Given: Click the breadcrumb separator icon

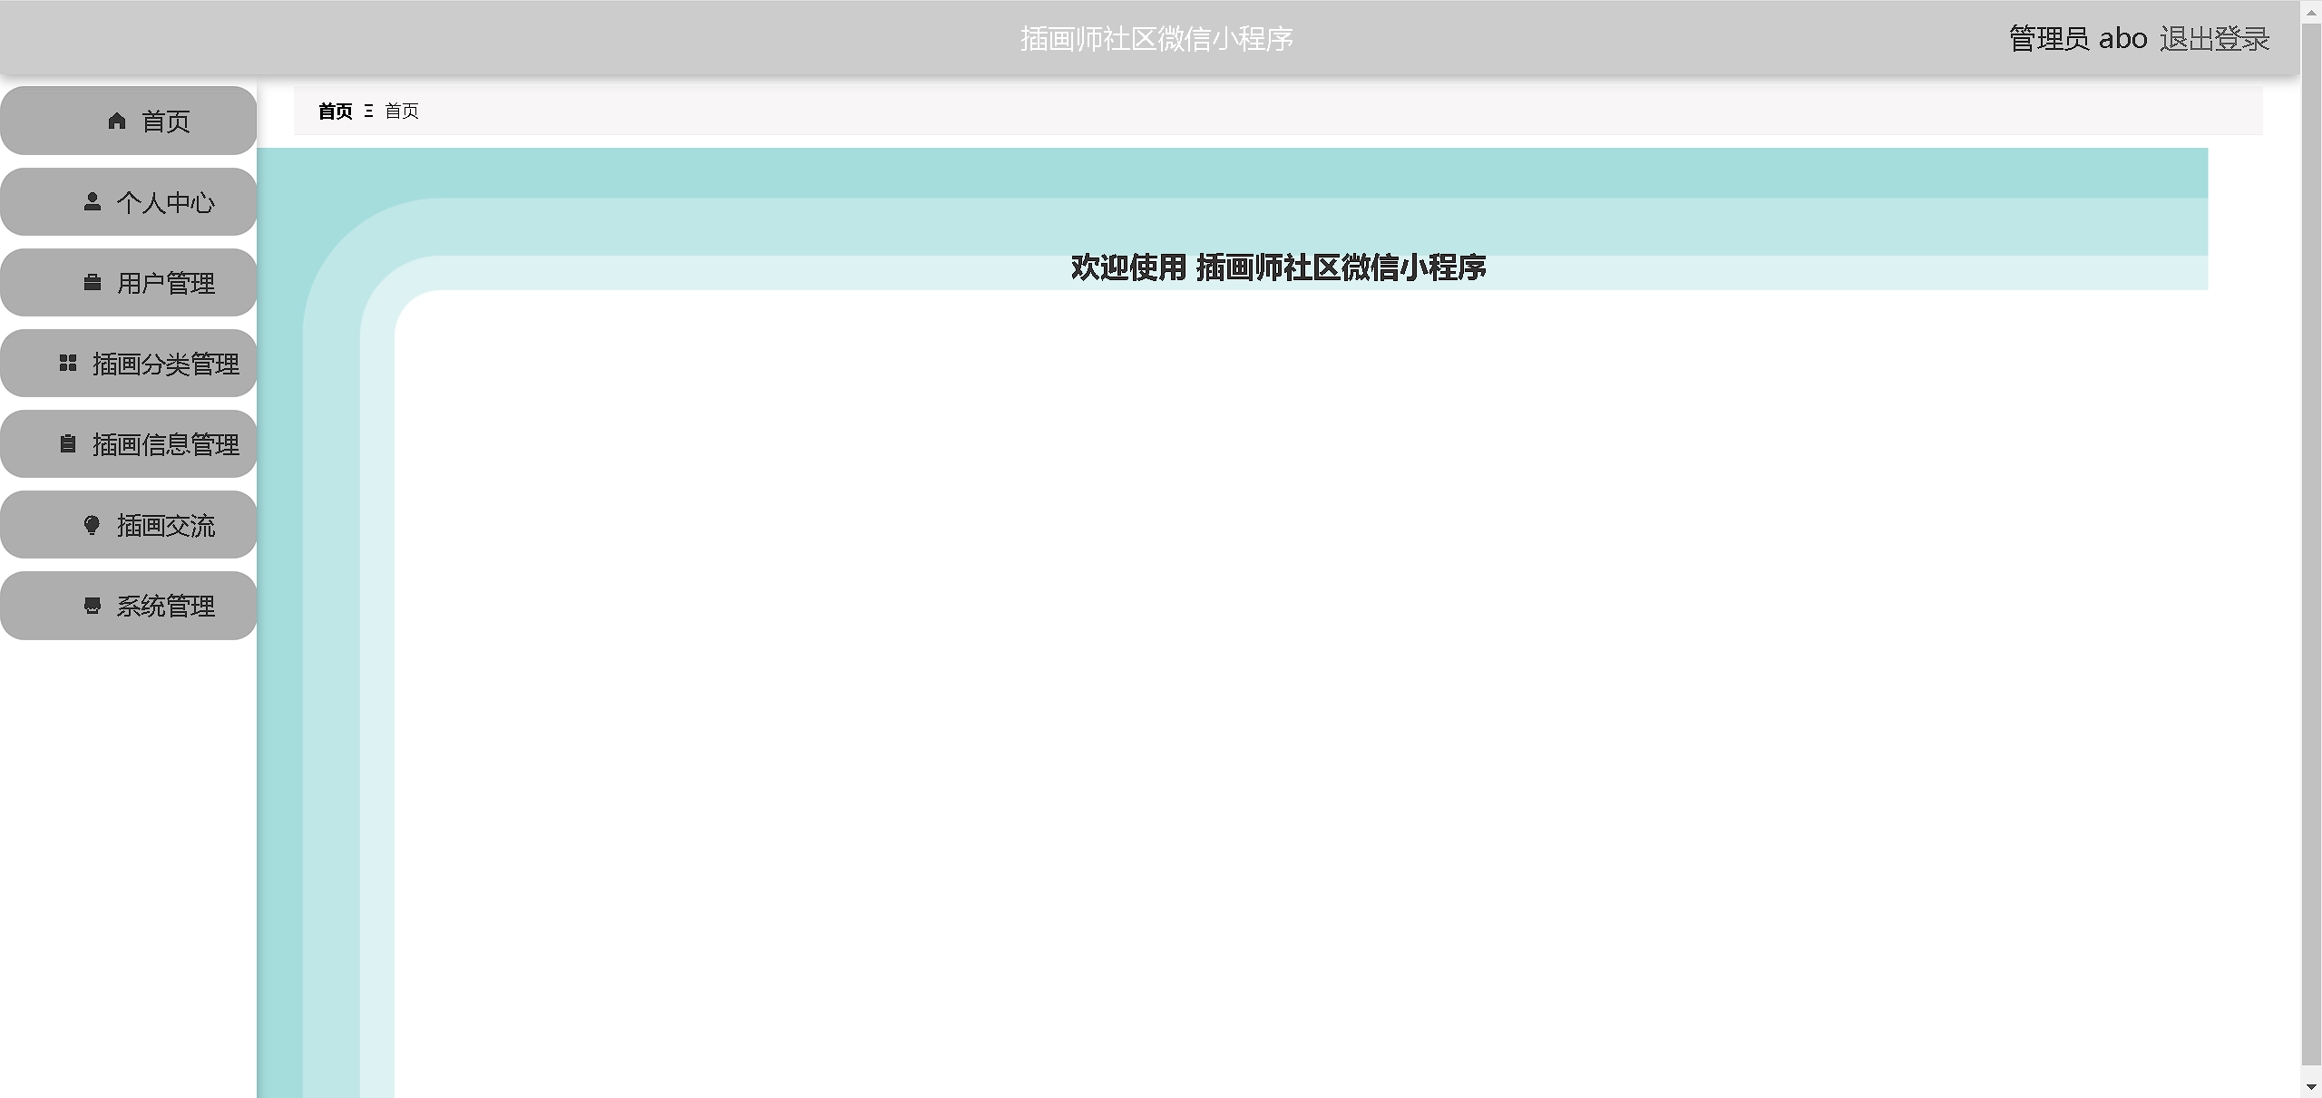Looking at the screenshot, I should coord(368,111).
